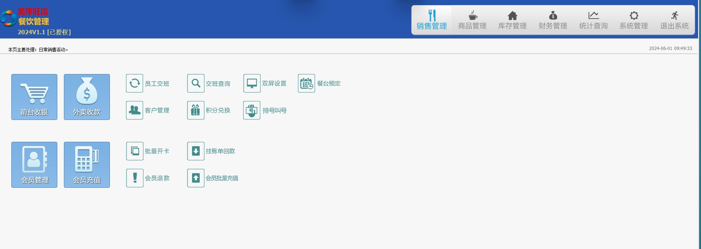Switch to the 库存管理 tab
The image size is (701, 249).
pos(512,20)
